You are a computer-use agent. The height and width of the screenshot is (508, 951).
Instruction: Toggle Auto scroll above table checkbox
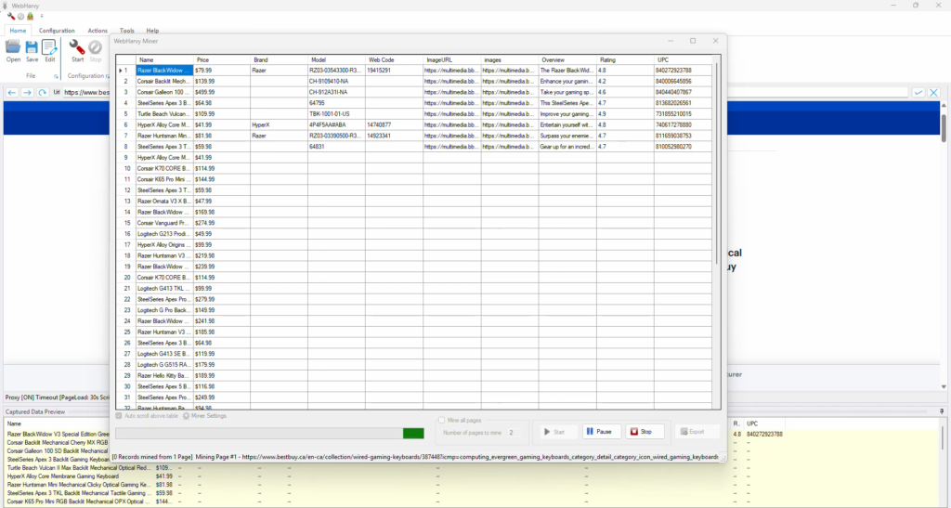pos(119,416)
